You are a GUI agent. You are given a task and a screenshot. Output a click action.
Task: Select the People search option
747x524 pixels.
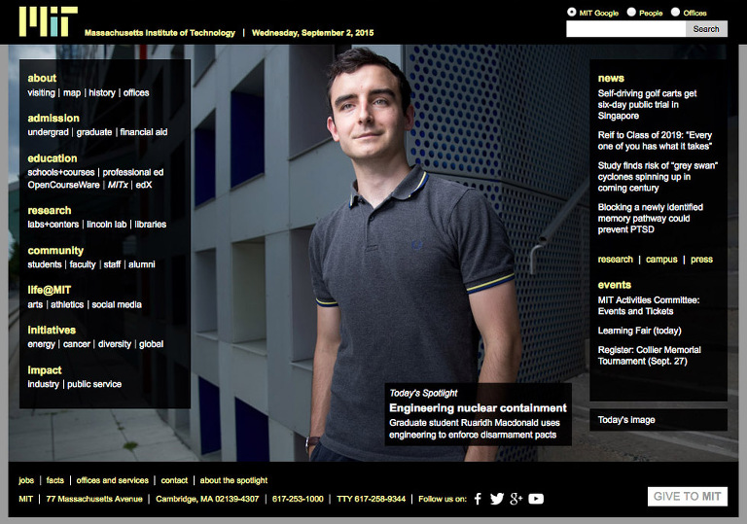tap(631, 13)
